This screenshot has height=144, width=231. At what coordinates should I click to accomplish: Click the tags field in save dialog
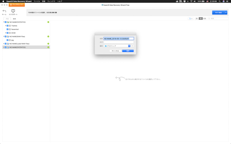[119, 42]
